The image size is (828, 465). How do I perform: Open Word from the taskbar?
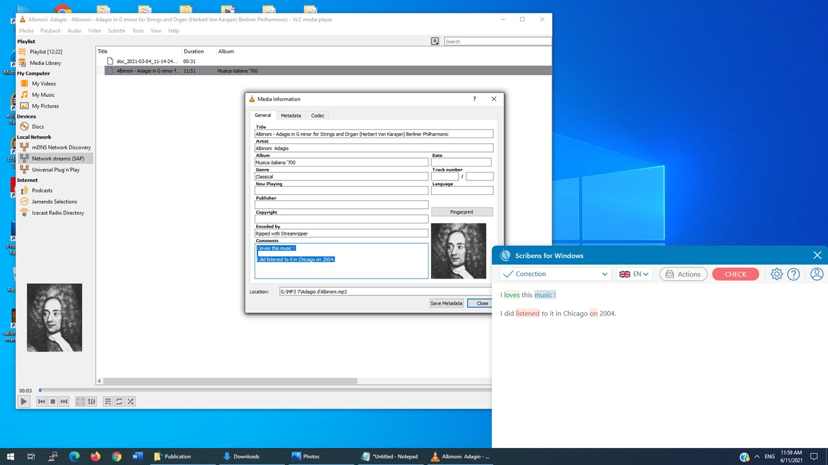click(138, 457)
